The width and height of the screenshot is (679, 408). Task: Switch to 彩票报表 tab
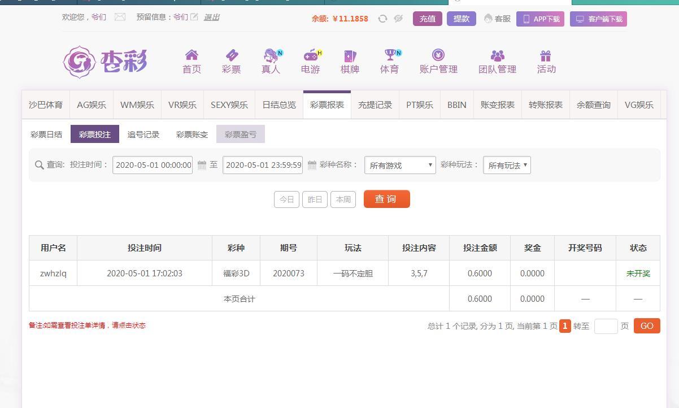click(327, 105)
